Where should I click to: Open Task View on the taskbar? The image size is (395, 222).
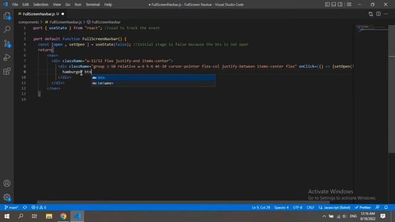coord(35,216)
